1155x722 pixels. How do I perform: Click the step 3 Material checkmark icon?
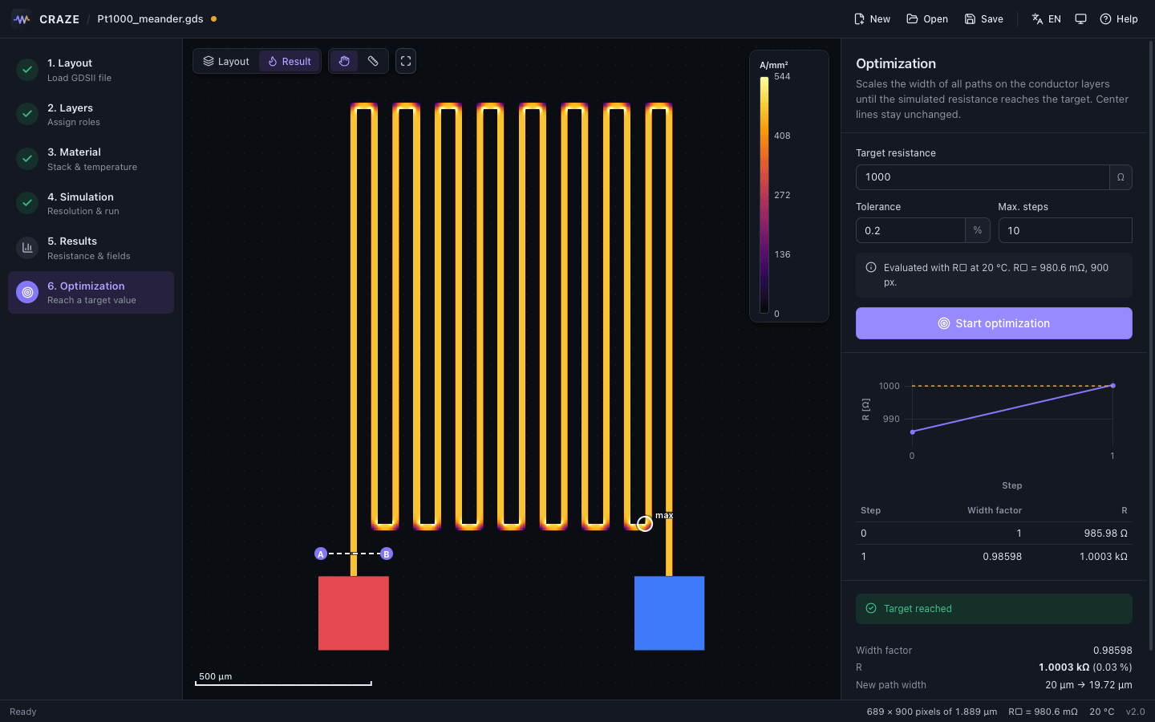pyautogui.click(x=27, y=159)
